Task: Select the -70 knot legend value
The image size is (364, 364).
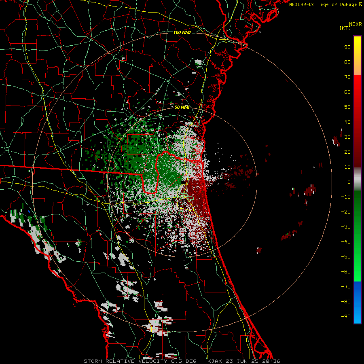Action: 346,287
